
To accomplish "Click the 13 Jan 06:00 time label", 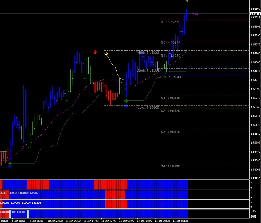I will (180, 221).
